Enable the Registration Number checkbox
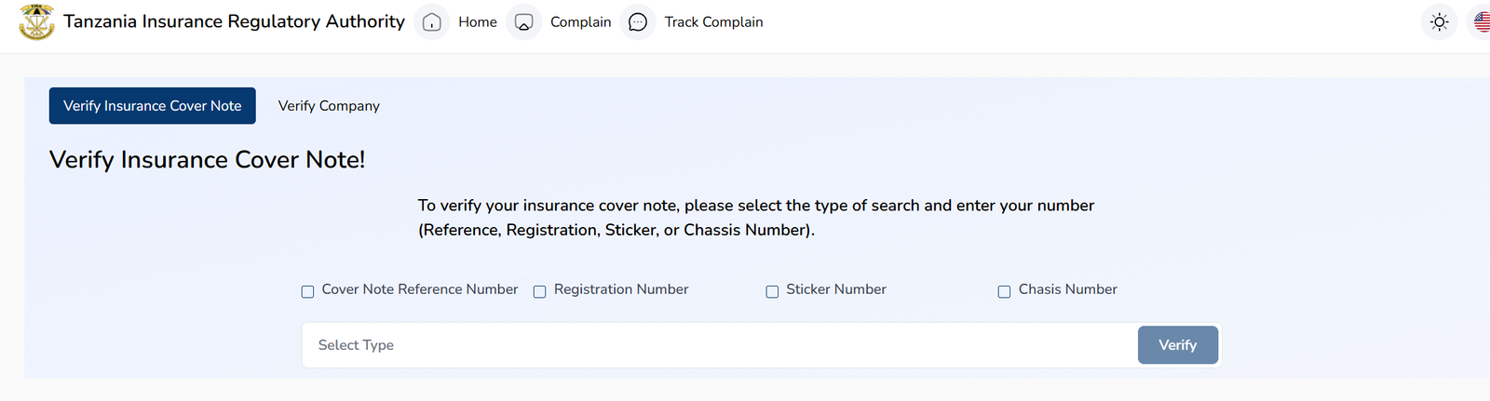 point(539,291)
